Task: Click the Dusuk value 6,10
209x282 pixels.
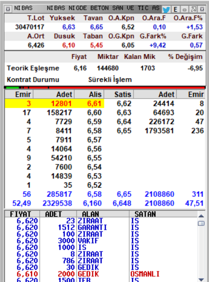Action: 69,45
